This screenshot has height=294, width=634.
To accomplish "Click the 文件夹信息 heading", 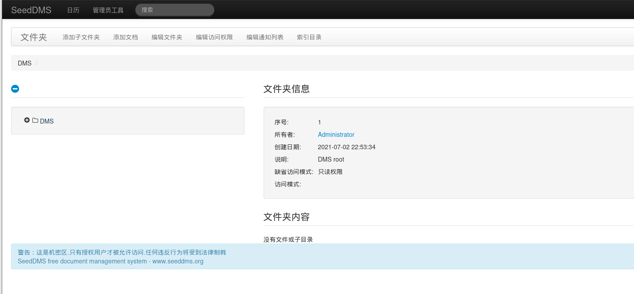I will [x=287, y=89].
